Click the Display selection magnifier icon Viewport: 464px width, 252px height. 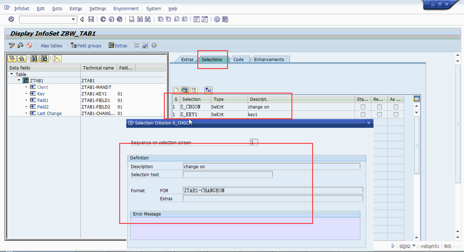pyautogui.click(x=185, y=90)
